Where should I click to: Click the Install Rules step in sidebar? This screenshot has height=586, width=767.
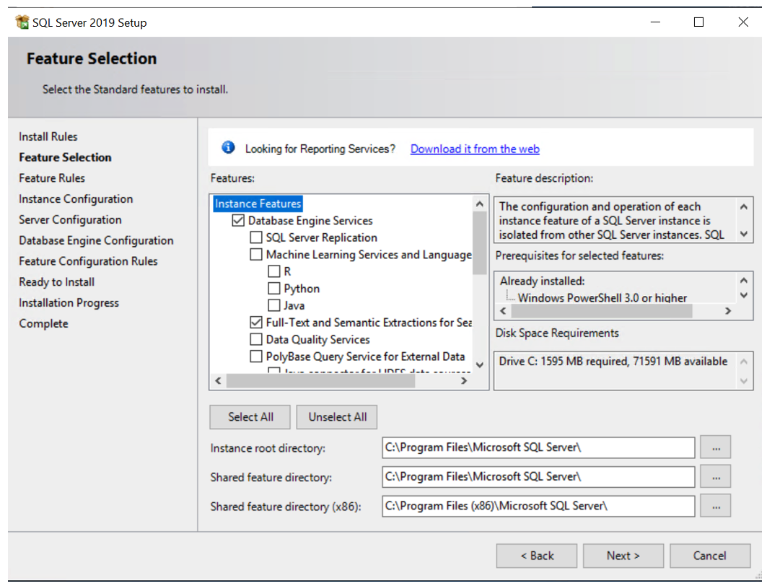tap(48, 136)
